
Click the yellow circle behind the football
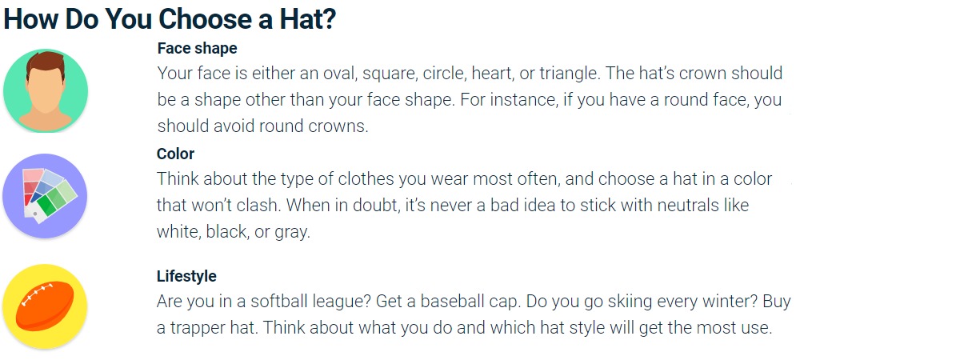coord(45,306)
